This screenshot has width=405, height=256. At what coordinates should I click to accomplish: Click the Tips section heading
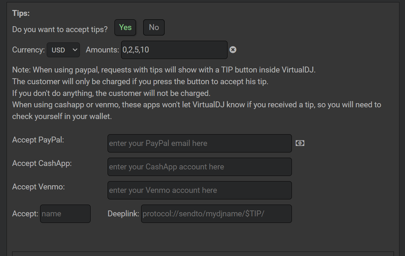pyautogui.click(x=21, y=13)
